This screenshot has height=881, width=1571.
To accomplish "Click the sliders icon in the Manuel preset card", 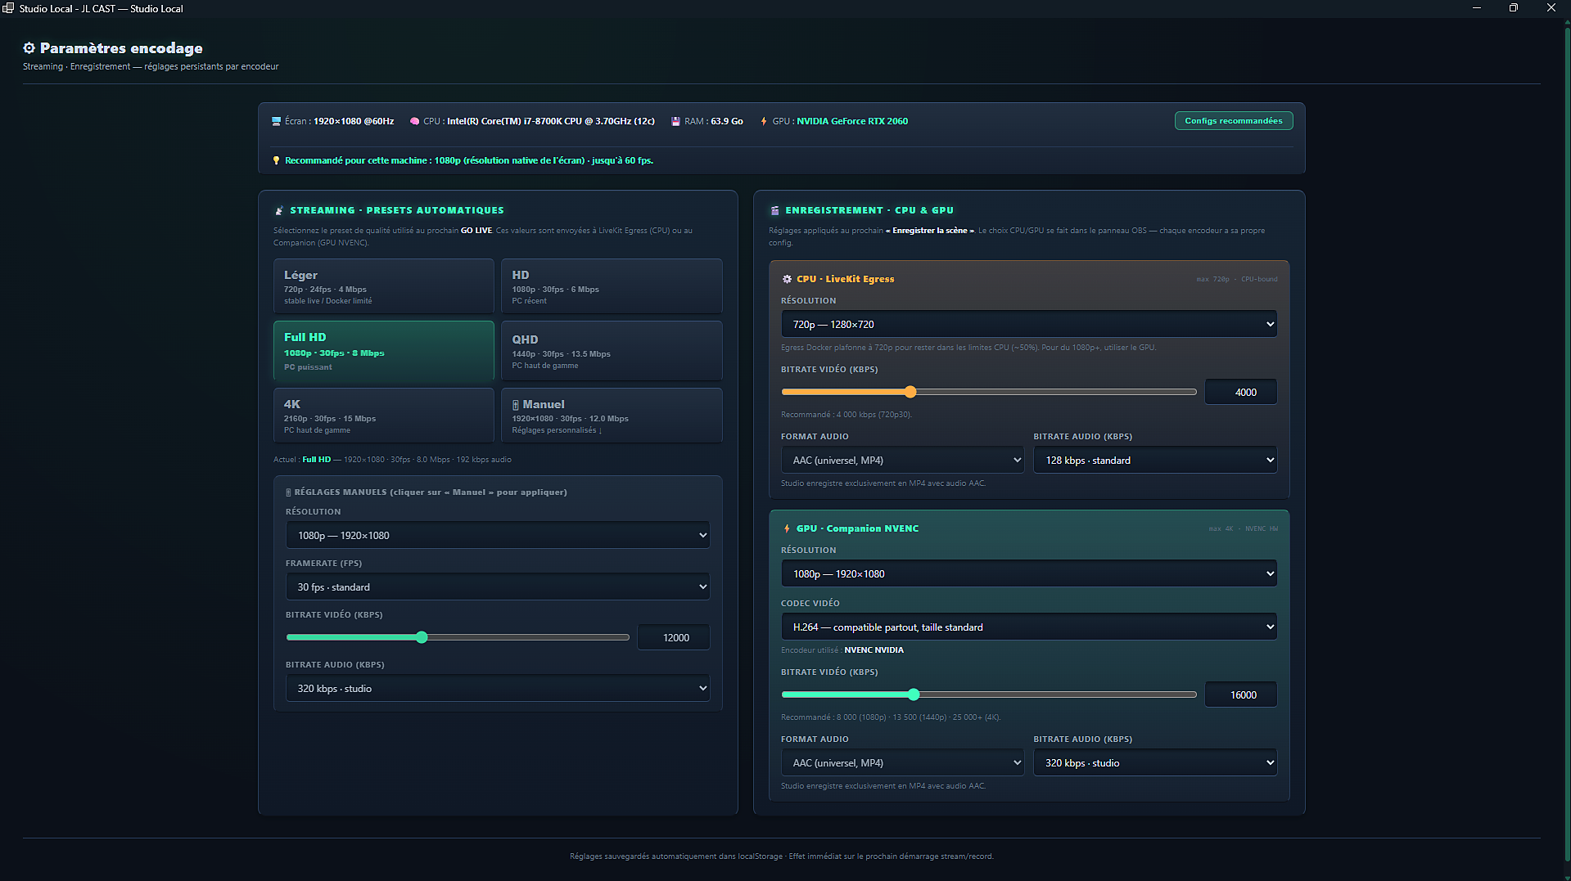I will coord(516,405).
